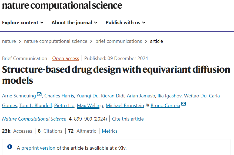Click envelope icon beside Bruno Correia
The image size is (234, 155).
point(184,104)
